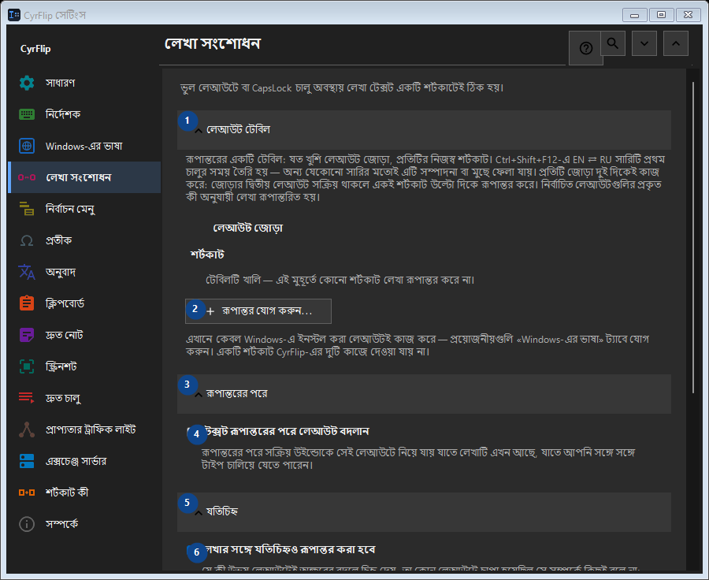Viewport: 709px width, 580px height.
Task: Click the রূপান্তর যোগ করুন... button
Action: pyautogui.click(x=258, y=311)
